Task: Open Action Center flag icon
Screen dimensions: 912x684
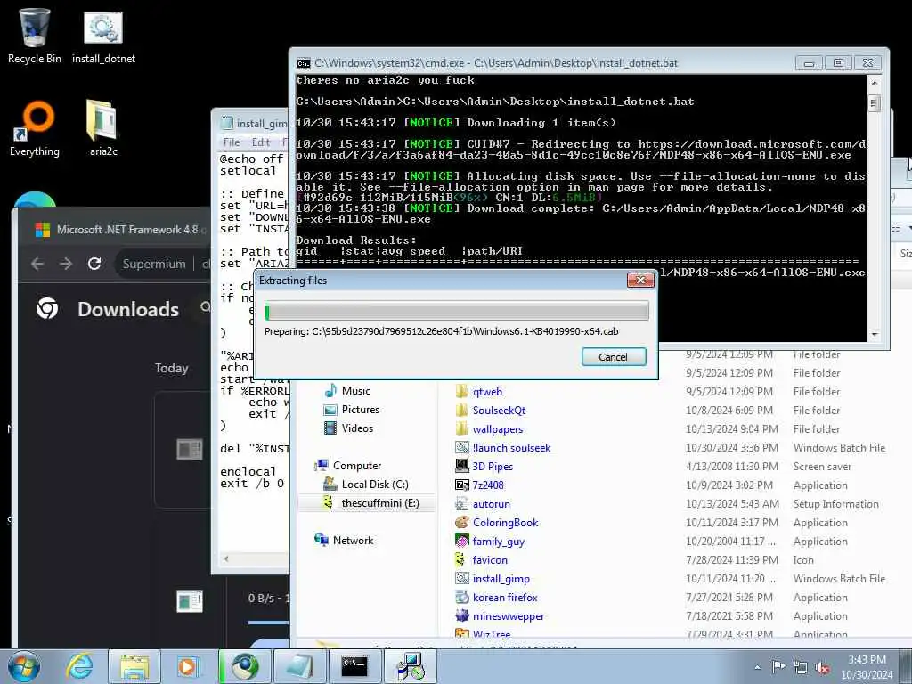Action: [778, 666]
